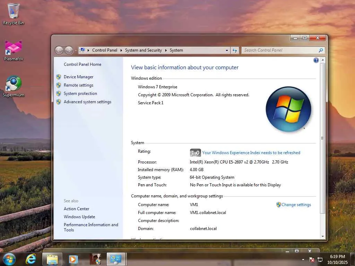This screenshot has height=266, width=355.
Task: Click the search magnifier icon
Action: 321,50
